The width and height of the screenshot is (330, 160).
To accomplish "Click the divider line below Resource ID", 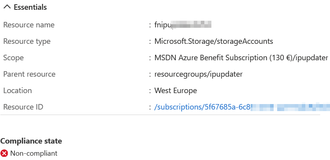I will 160,115.
